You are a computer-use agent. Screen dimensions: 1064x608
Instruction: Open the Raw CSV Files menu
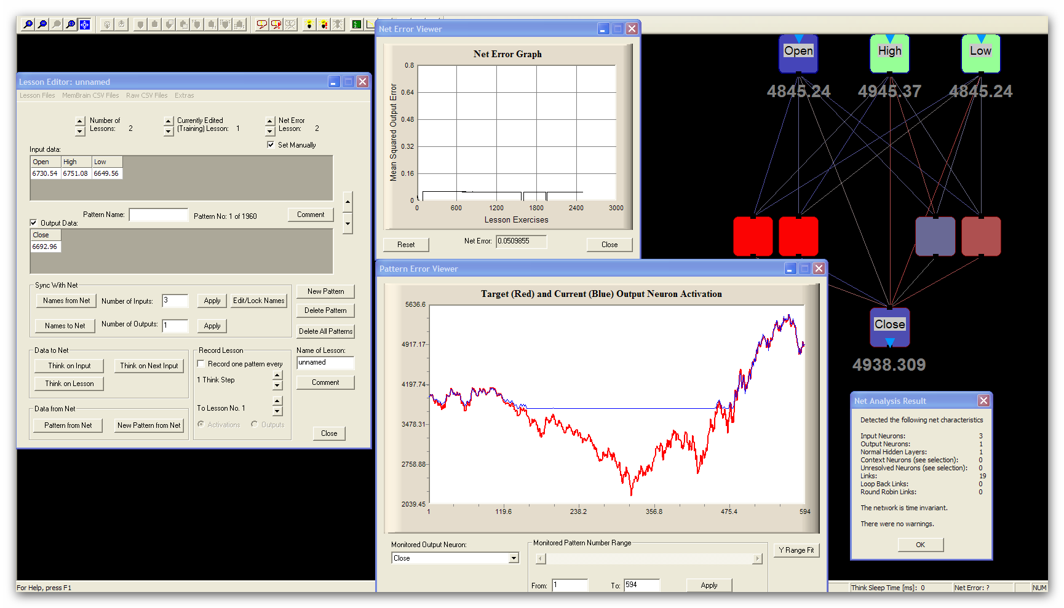146,95
